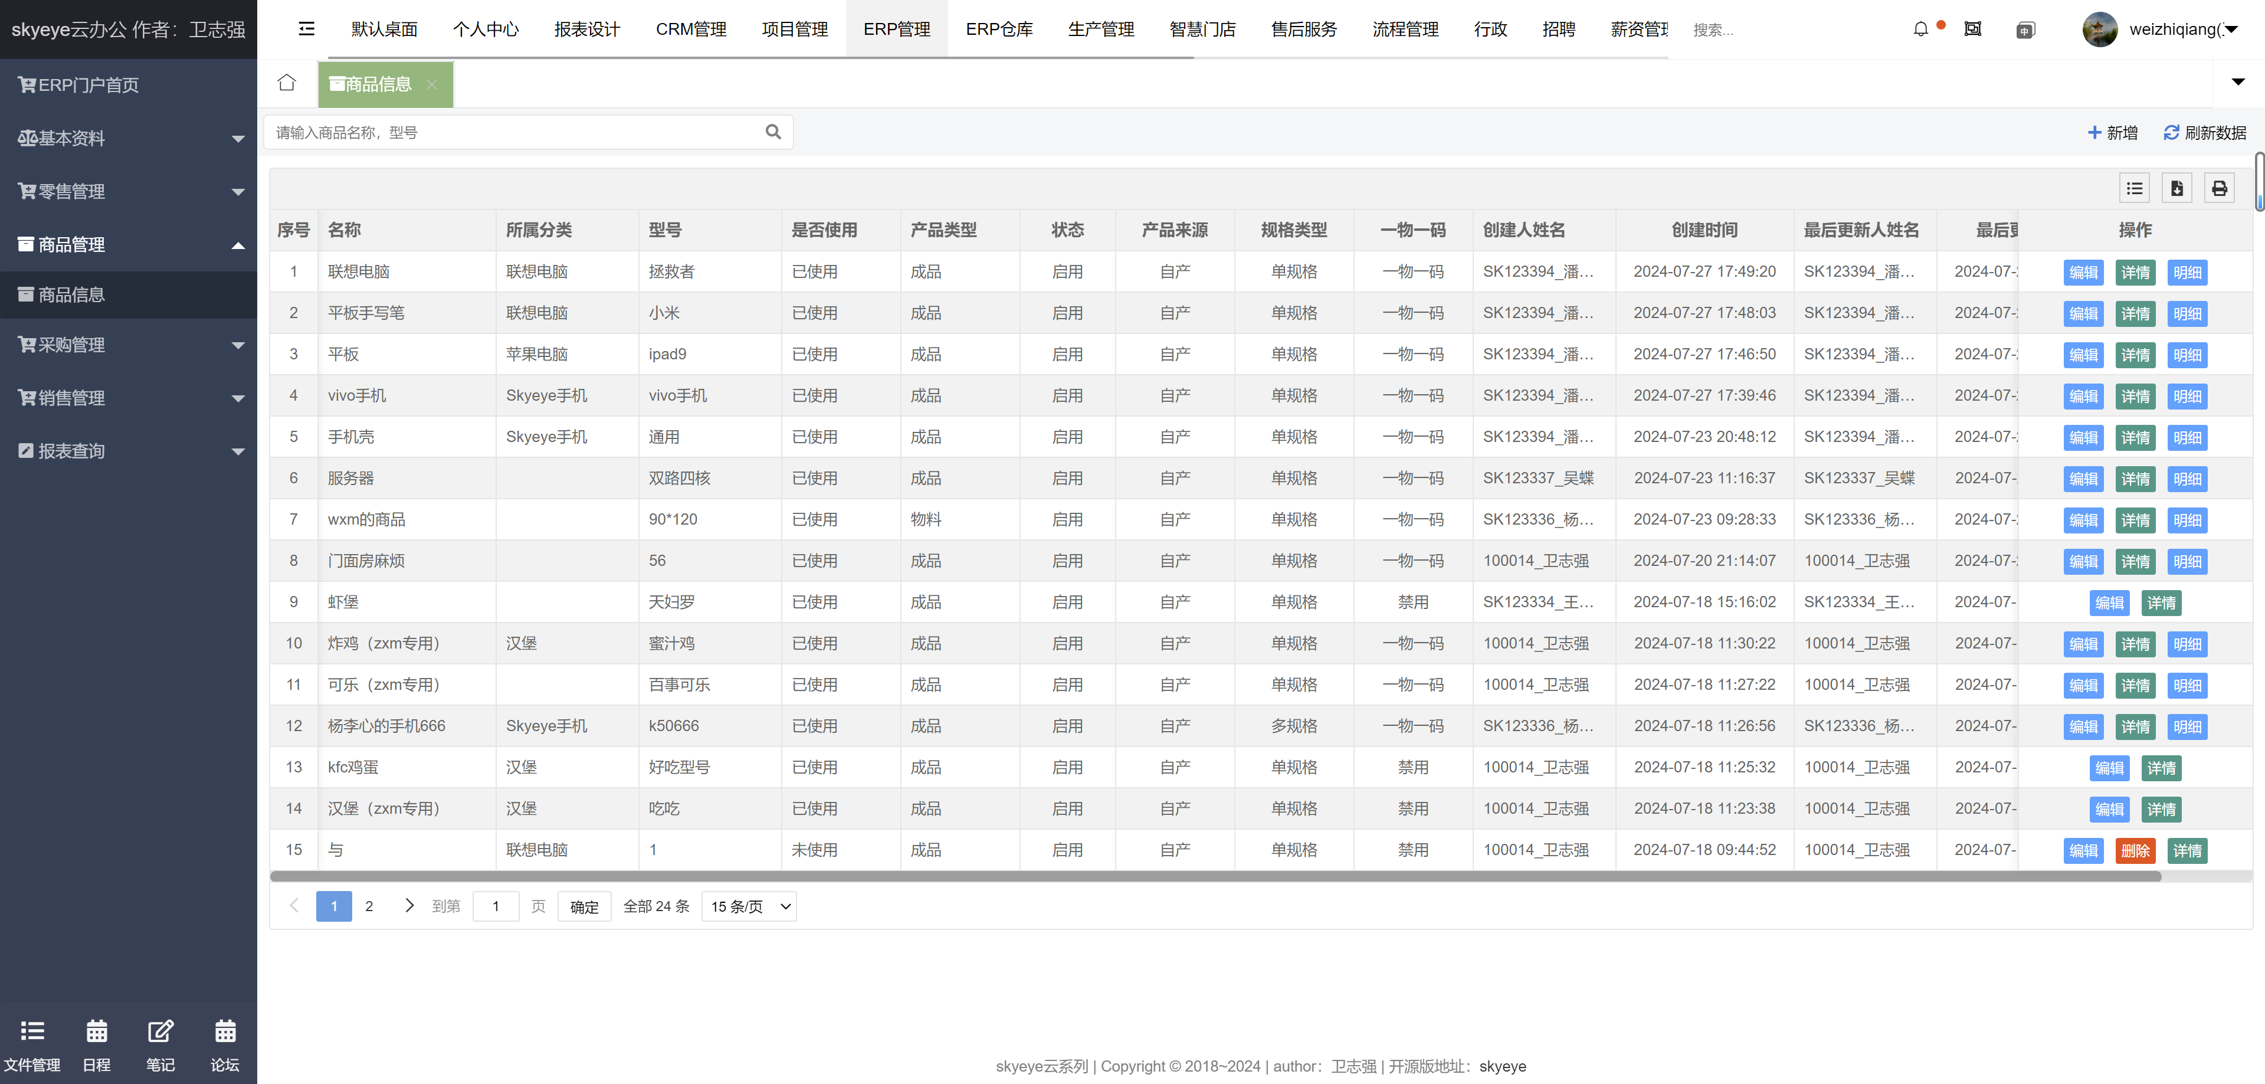Go to home tab icon
Image resolution: width=2265 pixels, height=1084 pixels.
(x=287, y=84)
